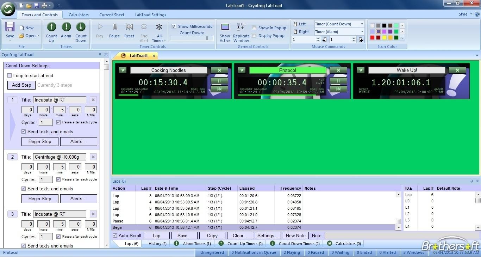Toggle step 1 Send texts and emails

point(24,131)
